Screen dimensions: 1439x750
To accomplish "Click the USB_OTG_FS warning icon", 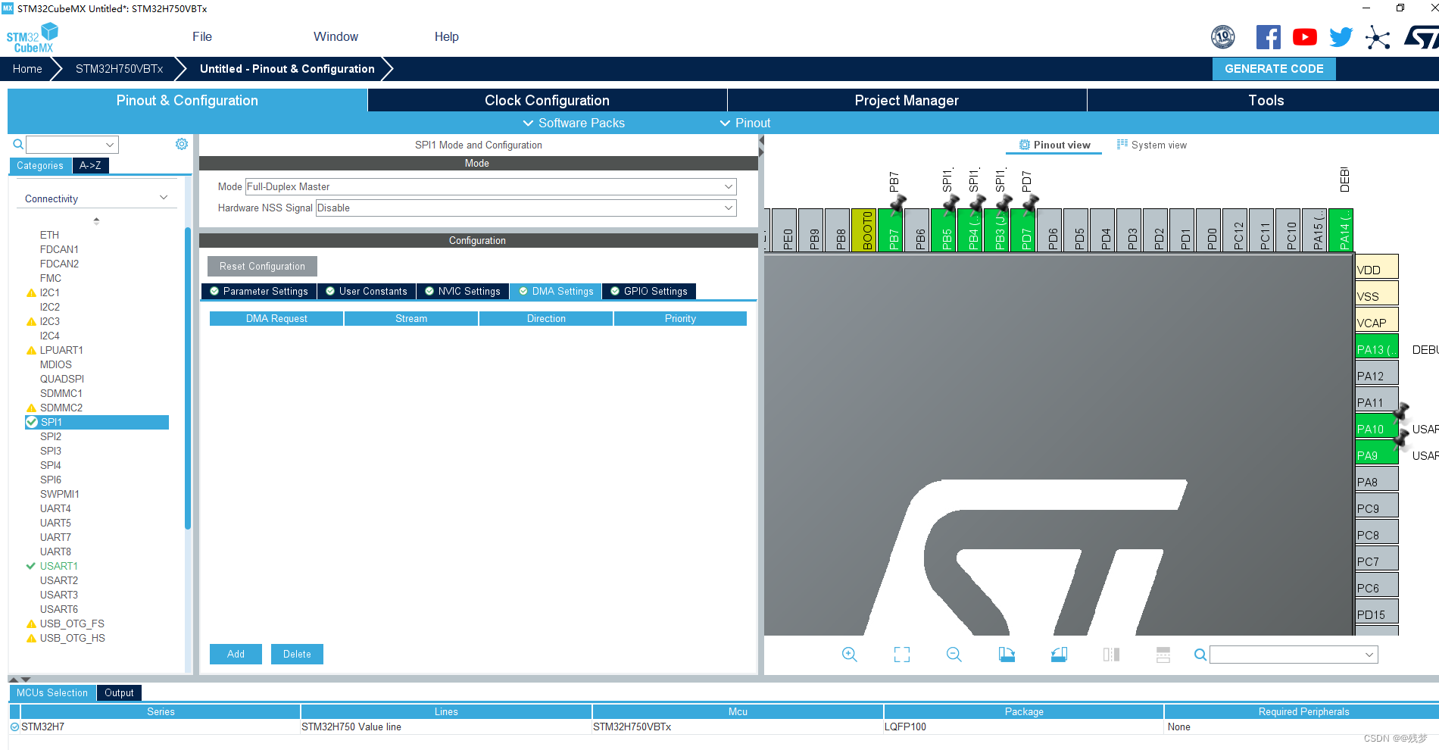I will pyautogui.click(x=31, y=623).
